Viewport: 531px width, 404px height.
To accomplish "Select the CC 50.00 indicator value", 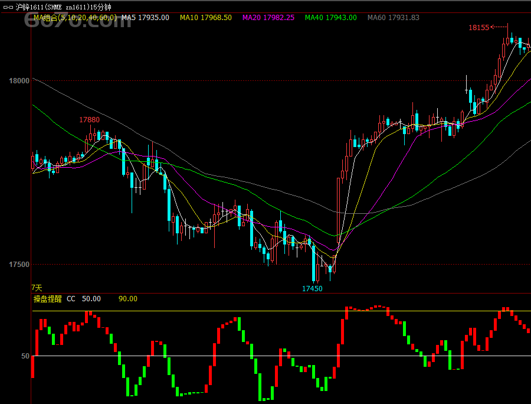I will tap(84, 299).
